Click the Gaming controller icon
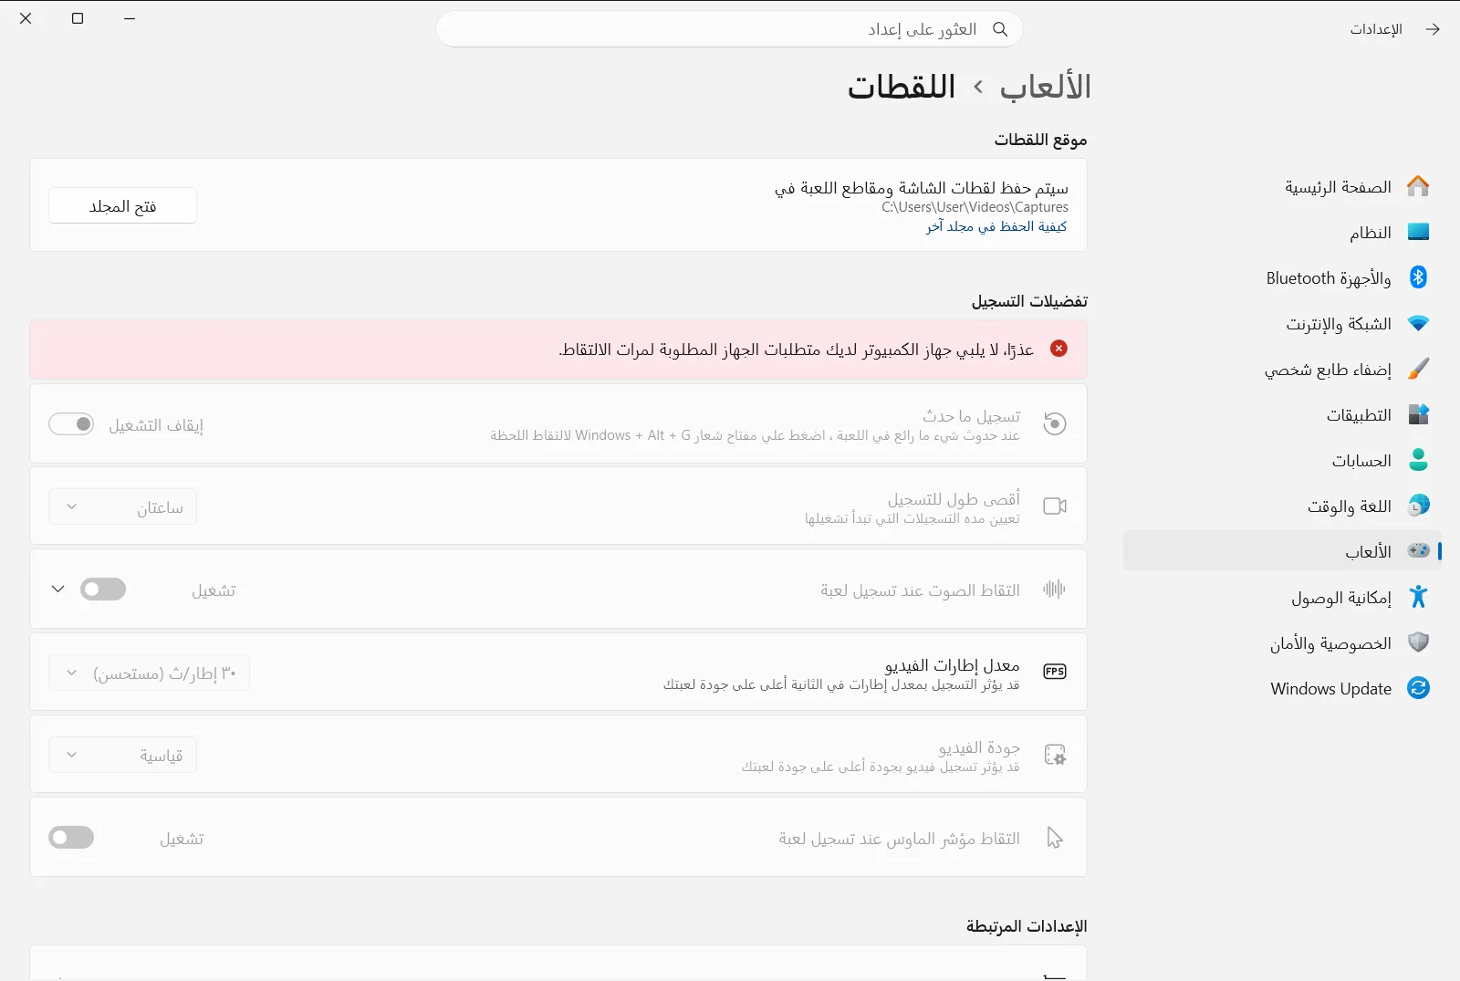This screenshot has height=981, width=1460. coord(1418,550)
